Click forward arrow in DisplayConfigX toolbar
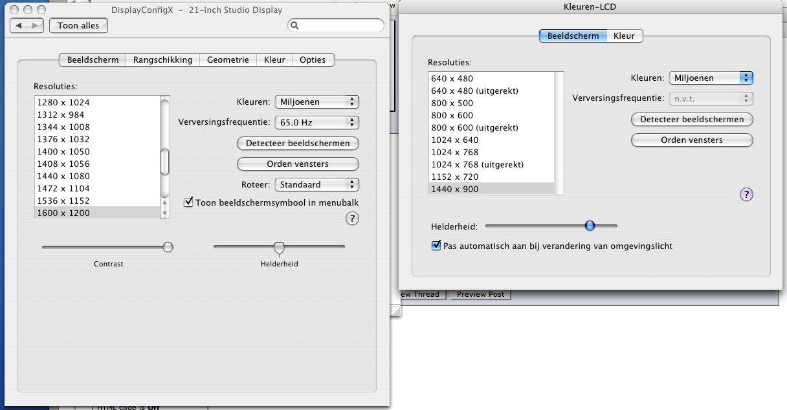Image resolution: width=787 pixels, height=410 pixels. (36, 25)
